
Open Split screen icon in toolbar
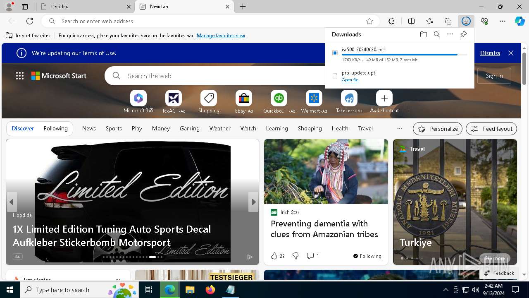[x=411, y=21]
